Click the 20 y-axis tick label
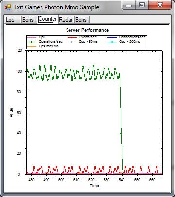The height and width of the screenshot is (197, 175). [19, 154]
